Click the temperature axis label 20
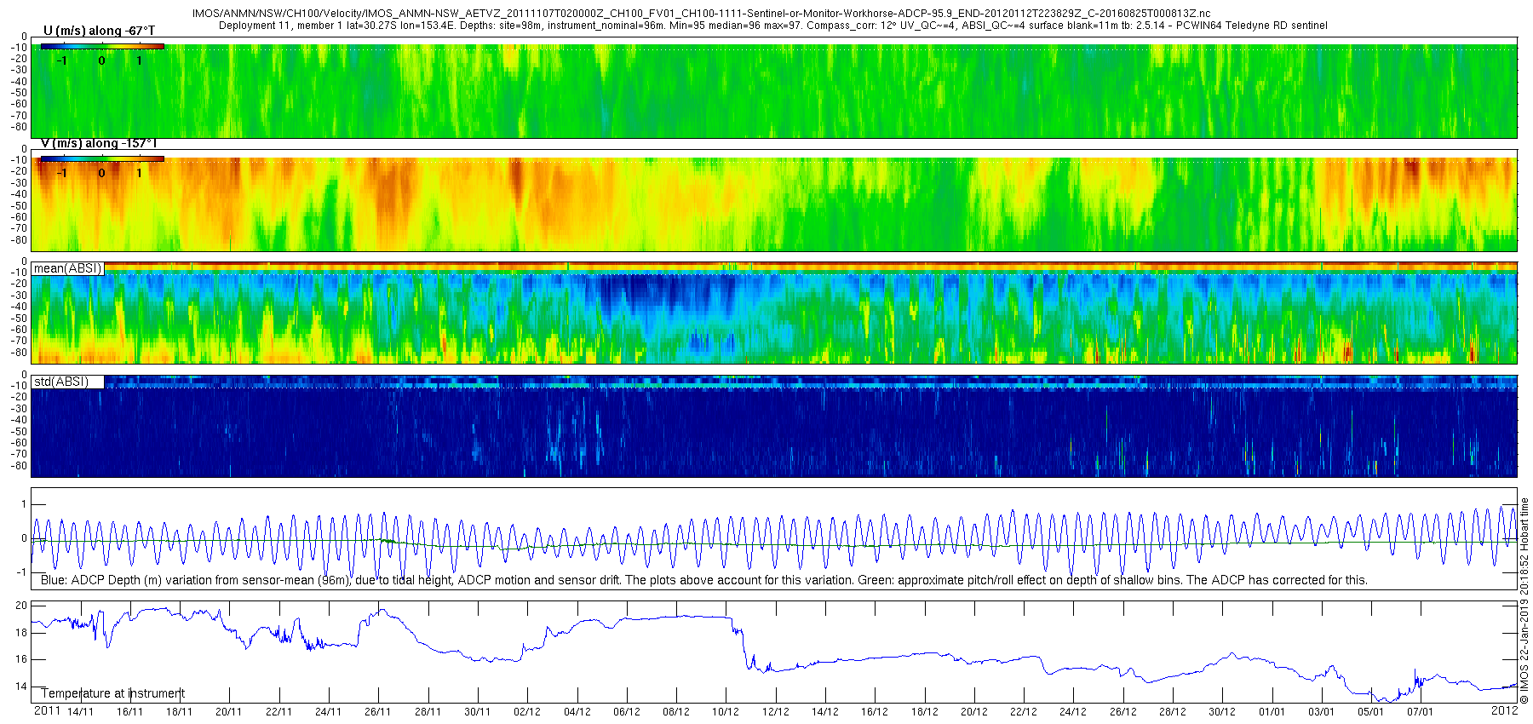The width and height of the screenshot is (1533, 724). 22,606
